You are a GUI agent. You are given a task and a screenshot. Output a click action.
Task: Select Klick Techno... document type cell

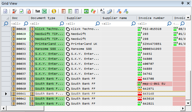coord(47,29)
